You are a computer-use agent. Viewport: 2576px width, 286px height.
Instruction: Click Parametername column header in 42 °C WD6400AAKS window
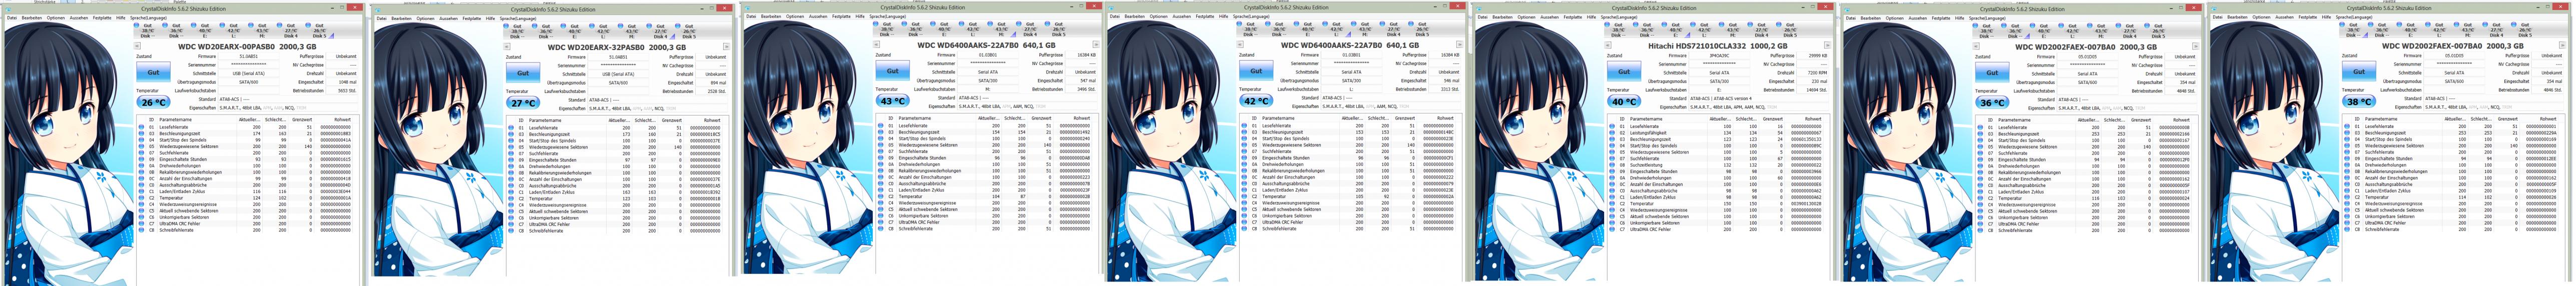[x=1279, y=118]
